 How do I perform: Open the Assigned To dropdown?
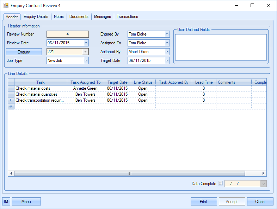point(167,43)
